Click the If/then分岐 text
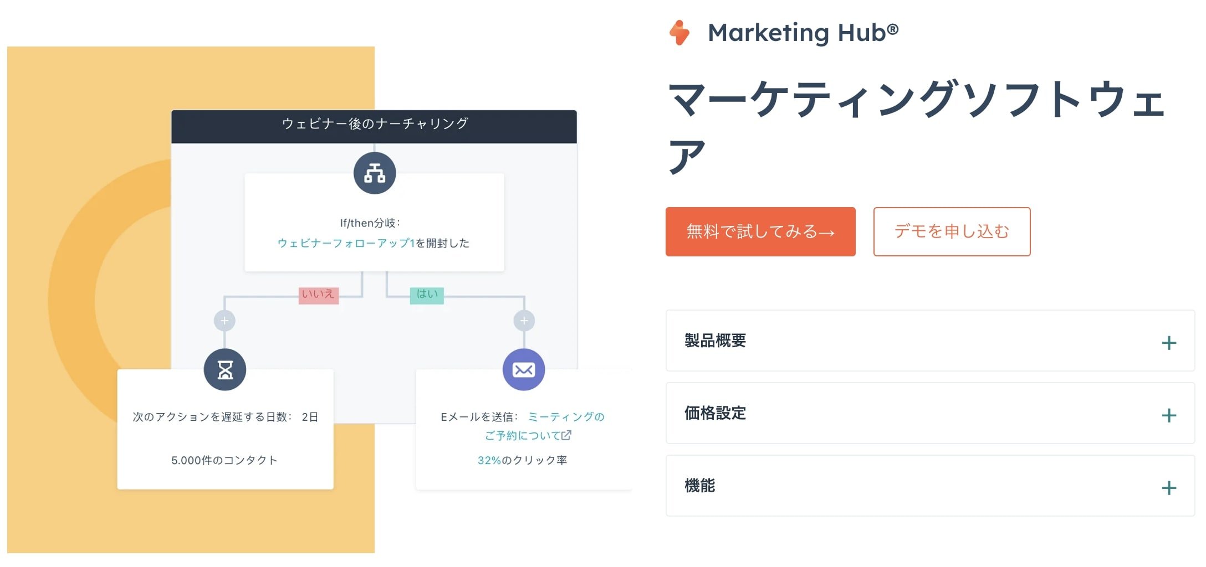This screenshot has width=1206, height=567. [x=370, y=223]
